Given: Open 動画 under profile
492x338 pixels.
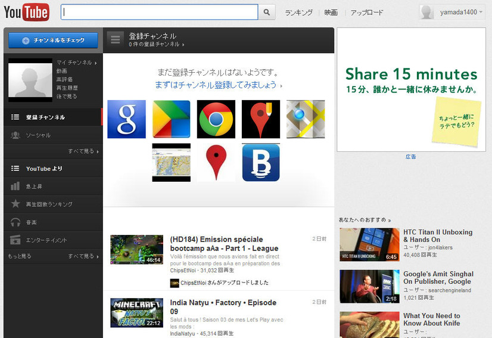Looking at the screenshot, I should coord(61,71).
